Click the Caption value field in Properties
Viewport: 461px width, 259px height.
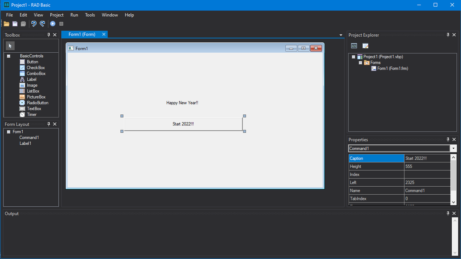[427, 159]
